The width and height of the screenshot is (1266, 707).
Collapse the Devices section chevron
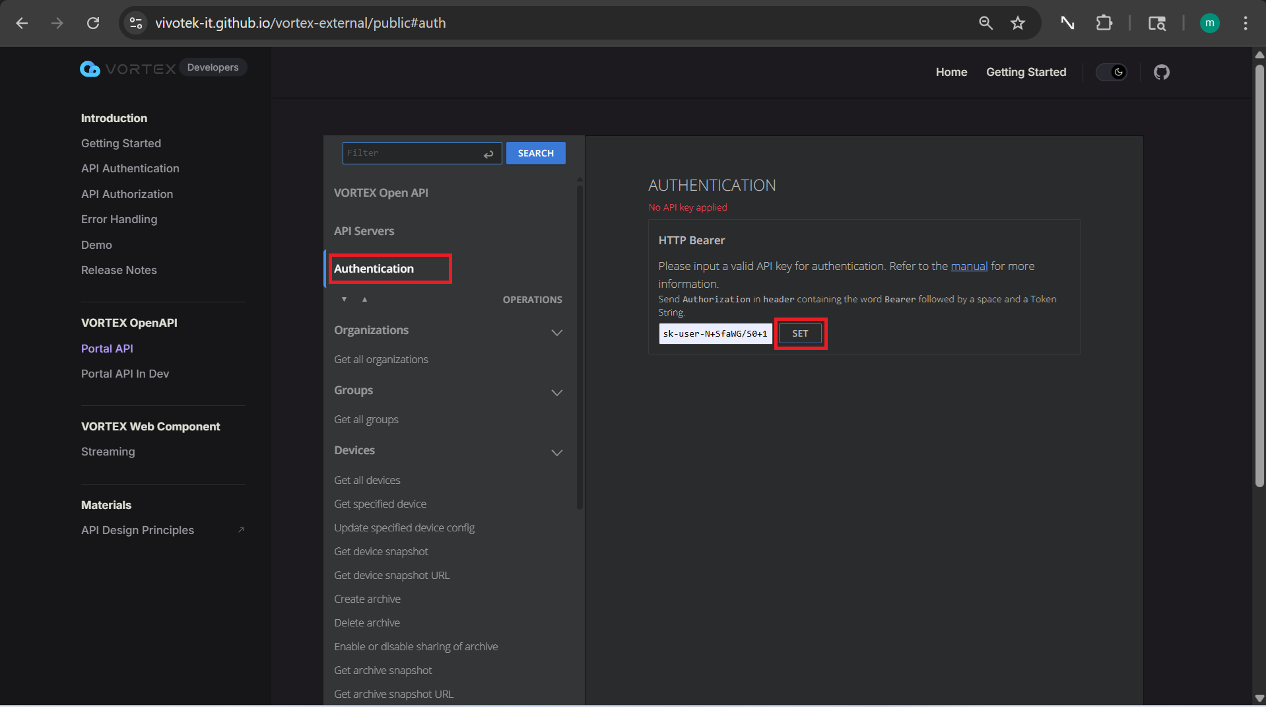[x=556, y=452]
